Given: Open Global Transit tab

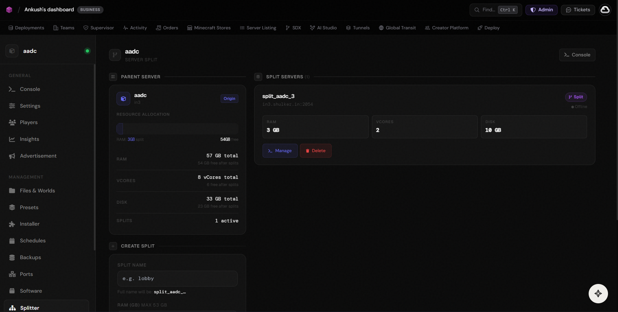Looking at the screenshot, I should (397, 28).
